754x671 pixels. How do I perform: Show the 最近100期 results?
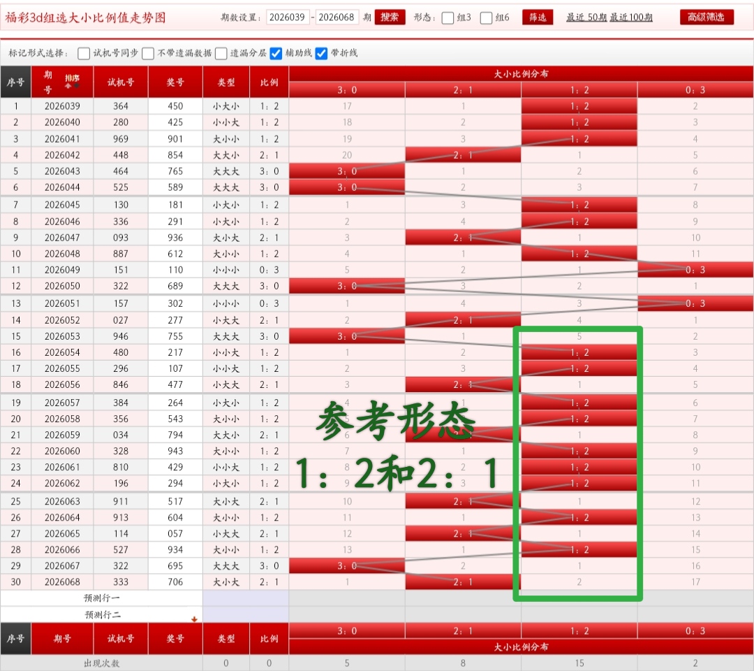[630, 17]
